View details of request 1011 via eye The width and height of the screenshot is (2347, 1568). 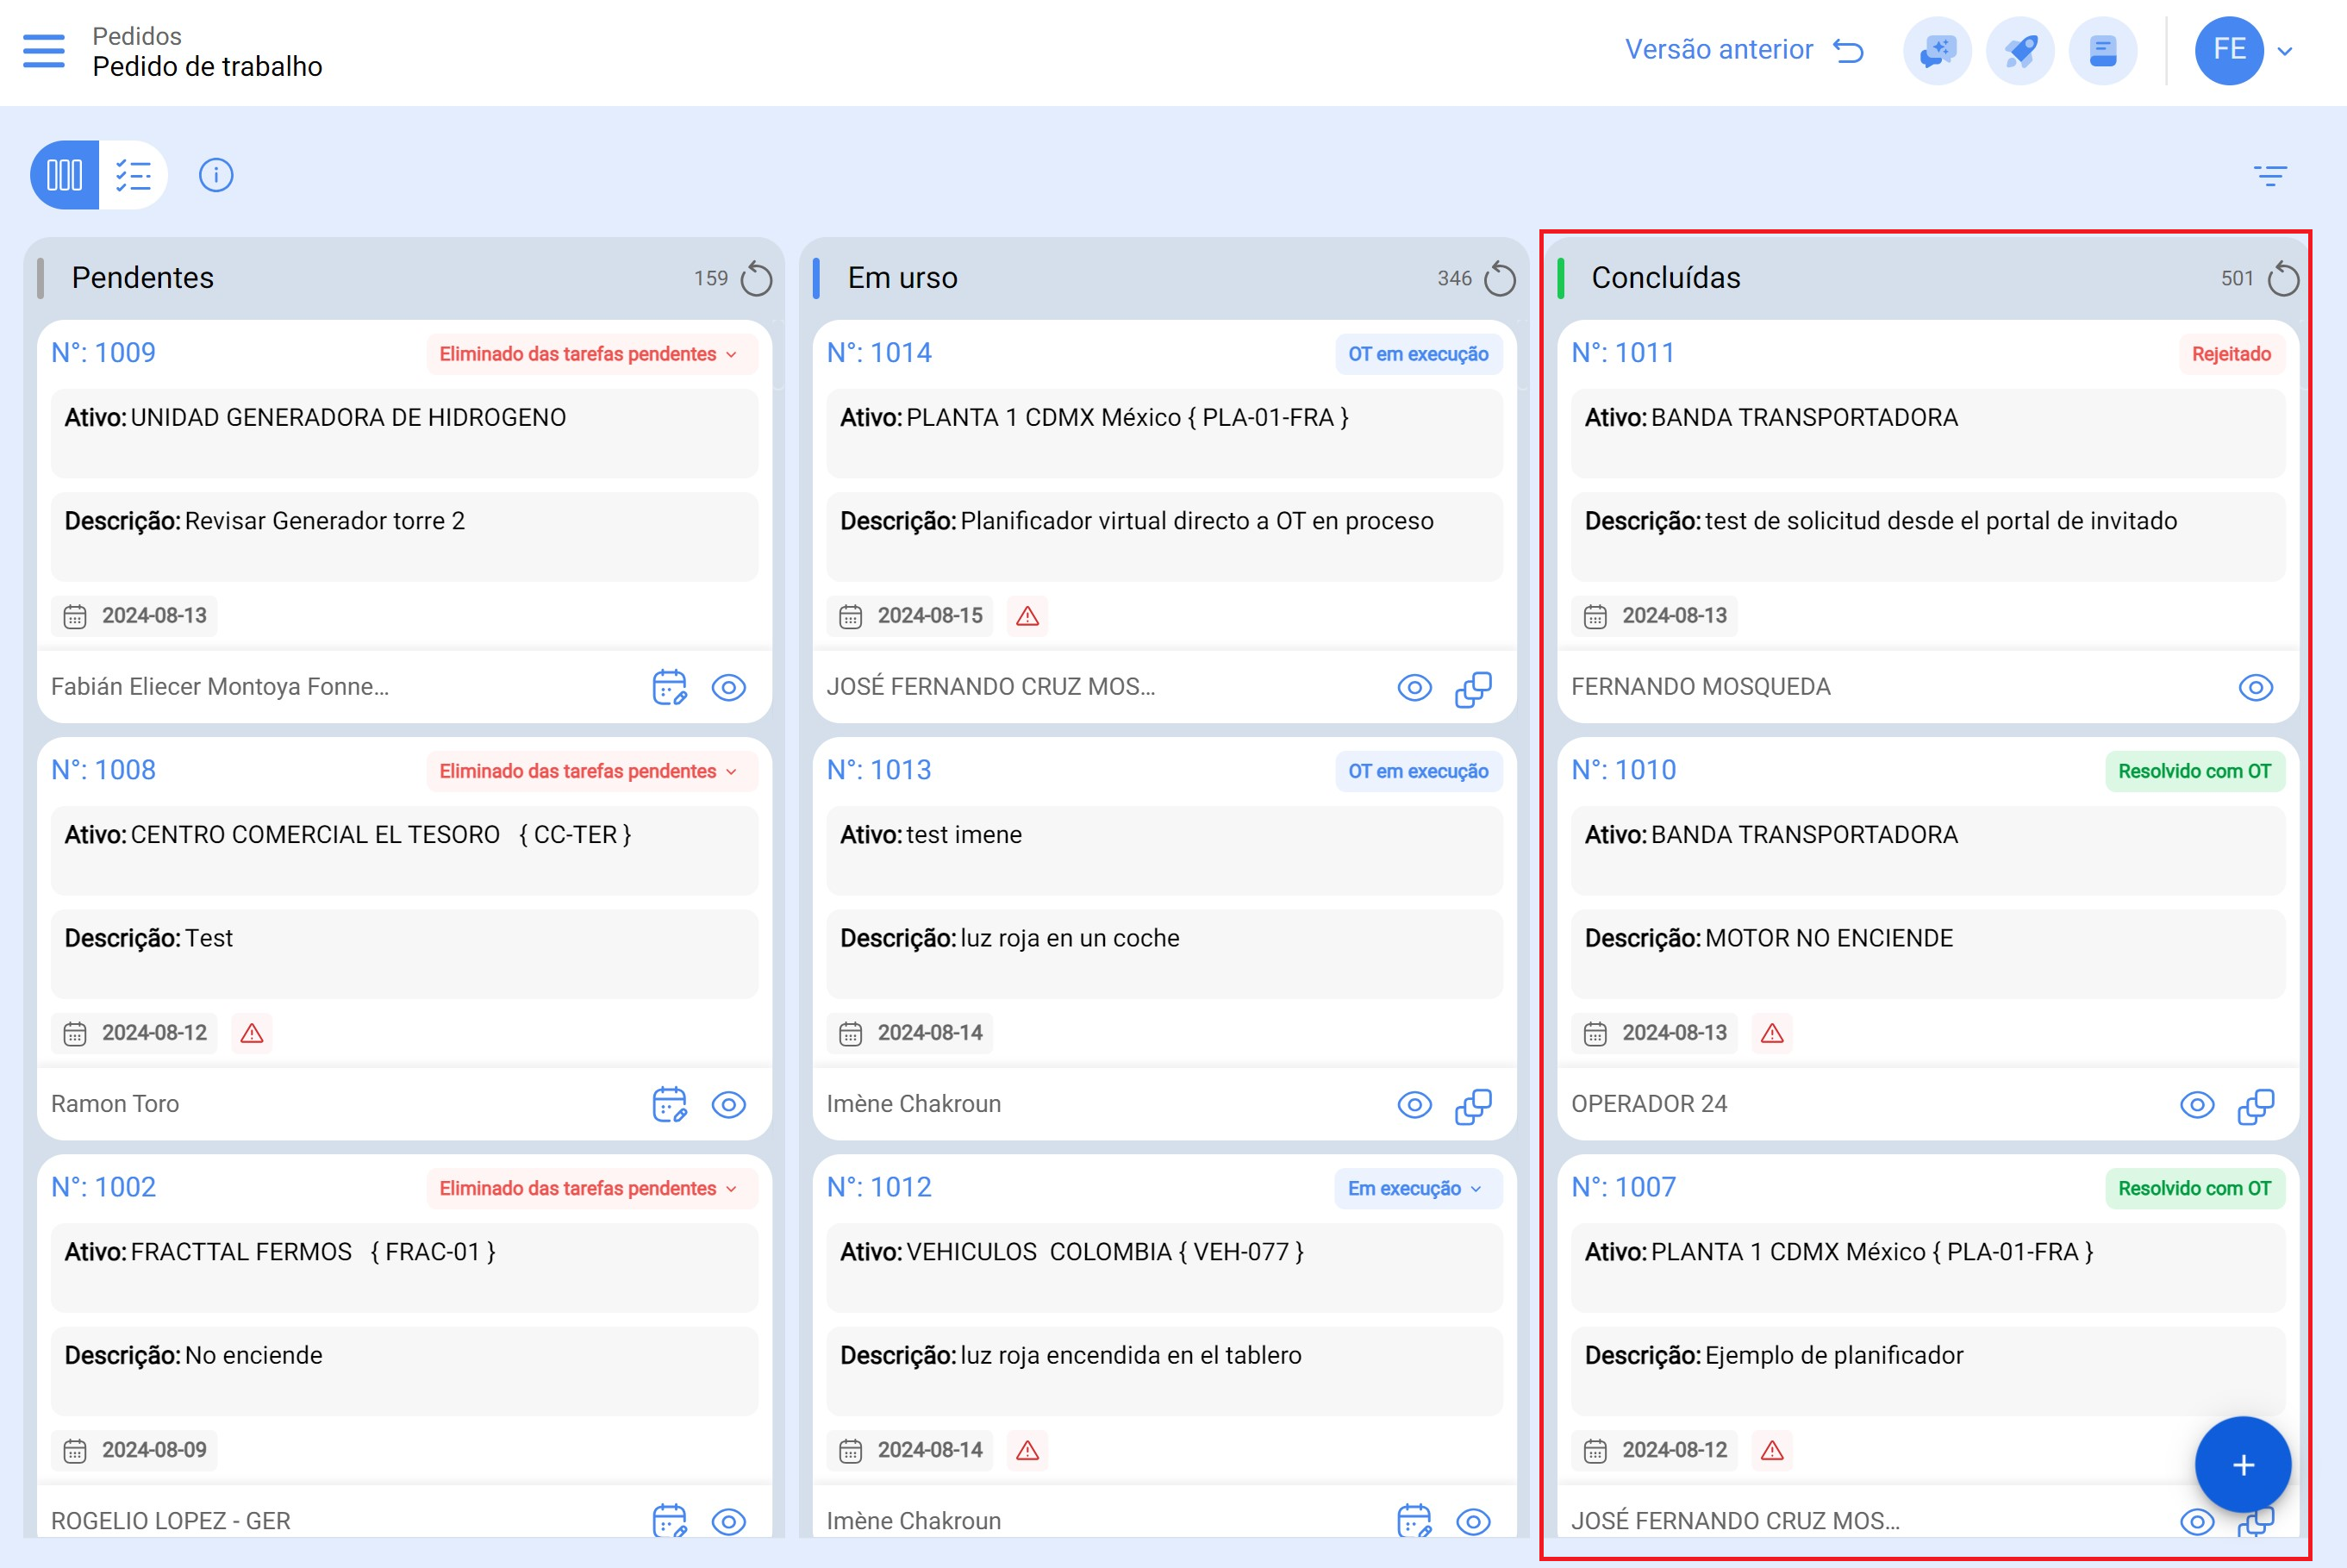tap(2255, 688)
